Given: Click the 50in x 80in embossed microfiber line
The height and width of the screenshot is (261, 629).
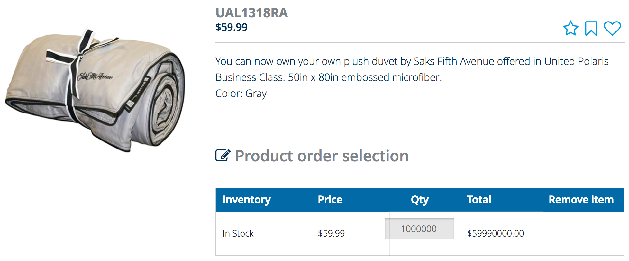Looking at the screenshot, I should point(365,77).
